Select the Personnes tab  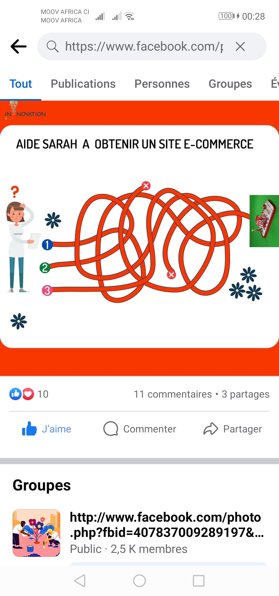click(162, 84)
